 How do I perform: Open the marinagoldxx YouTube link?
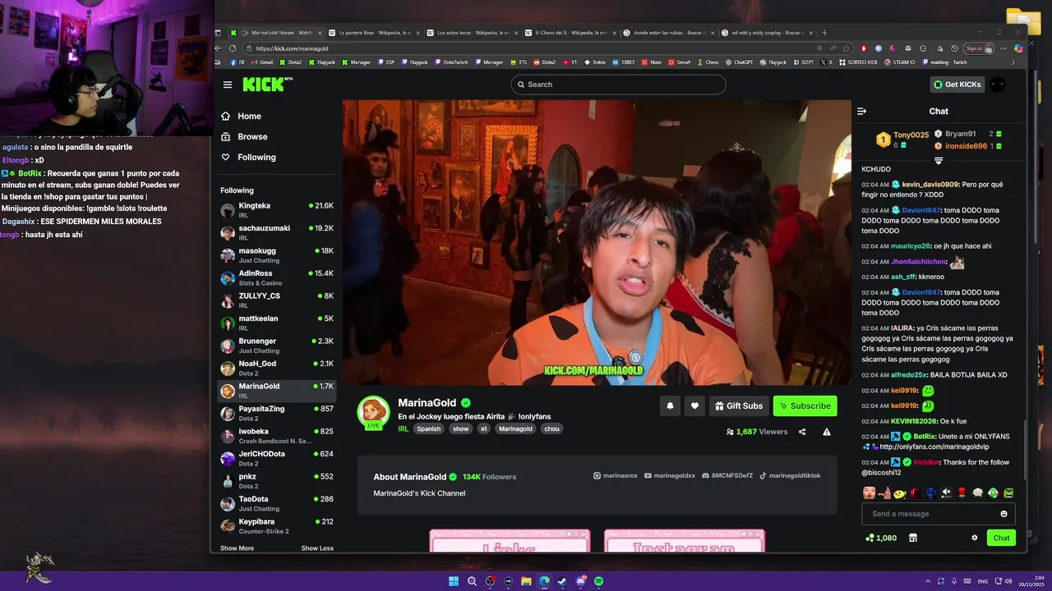coord(670,476)
